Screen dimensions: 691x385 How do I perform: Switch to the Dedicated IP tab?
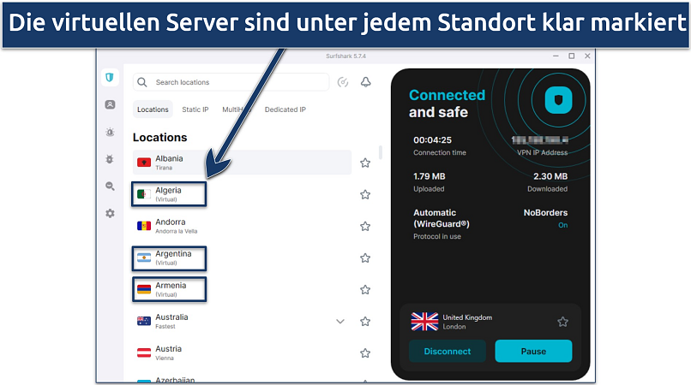pos(285,110)
